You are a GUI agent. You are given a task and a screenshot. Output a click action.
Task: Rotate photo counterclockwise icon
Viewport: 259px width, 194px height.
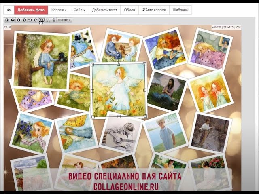(x=30, y=20)
